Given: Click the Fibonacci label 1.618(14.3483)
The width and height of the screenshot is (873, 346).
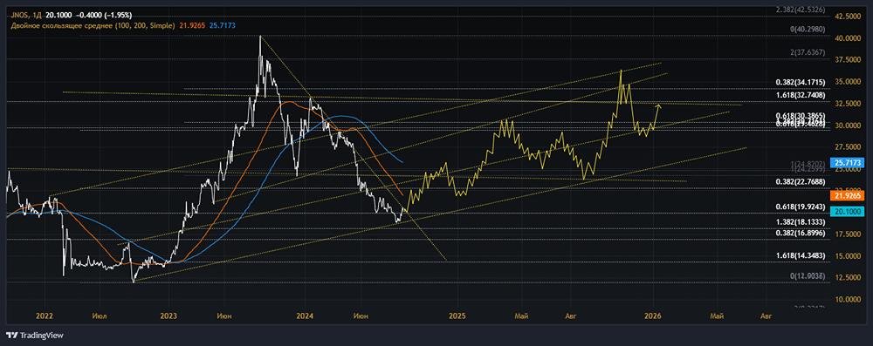Looking at the screenshot, I should point(800,255).
